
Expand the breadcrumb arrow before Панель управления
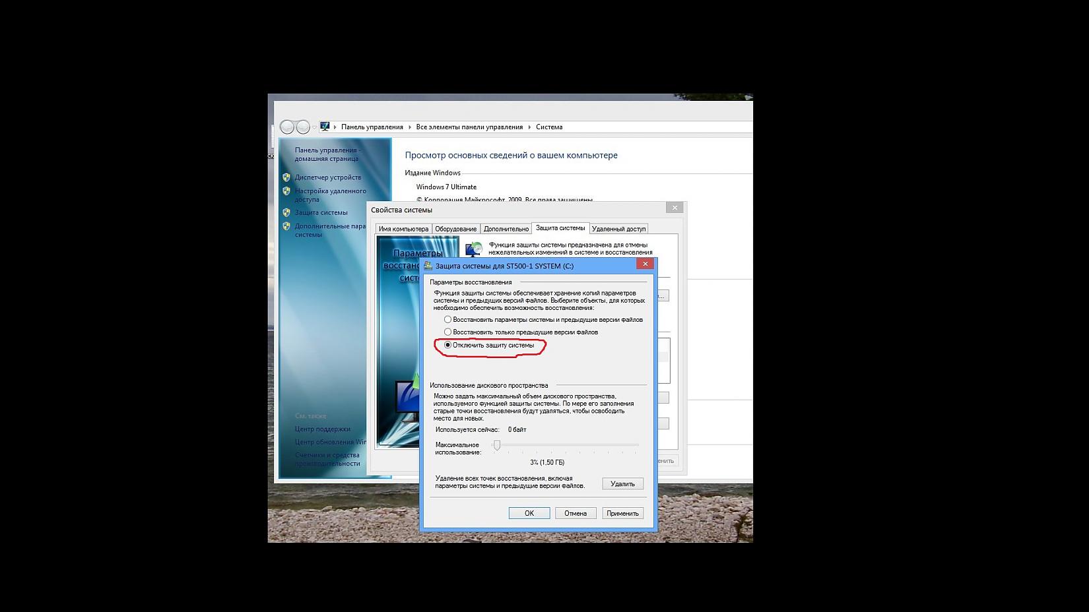coord(335,127)
